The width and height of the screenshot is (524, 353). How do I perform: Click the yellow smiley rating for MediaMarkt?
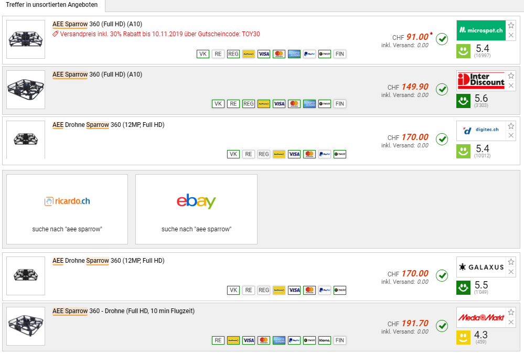point(463,338)
